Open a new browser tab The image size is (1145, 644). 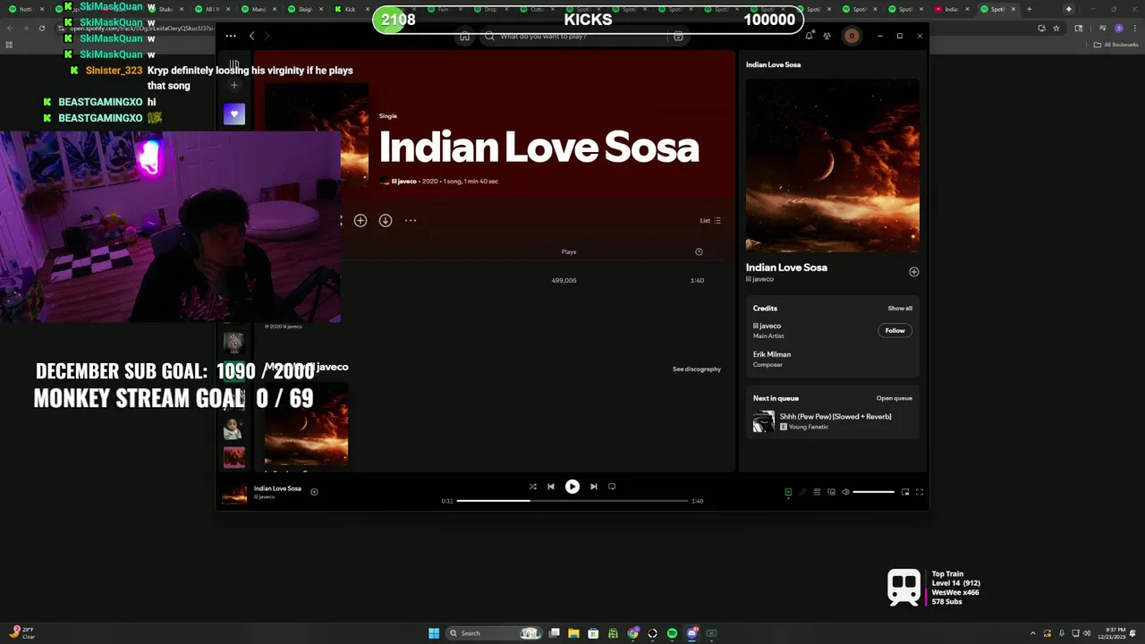1029,9
